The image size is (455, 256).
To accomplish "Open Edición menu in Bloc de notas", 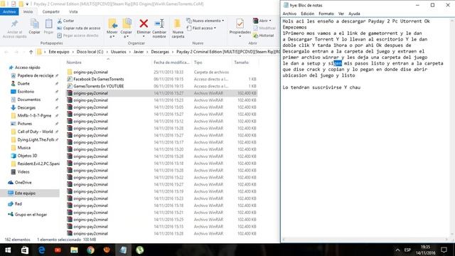I will [x=307, y=14].
